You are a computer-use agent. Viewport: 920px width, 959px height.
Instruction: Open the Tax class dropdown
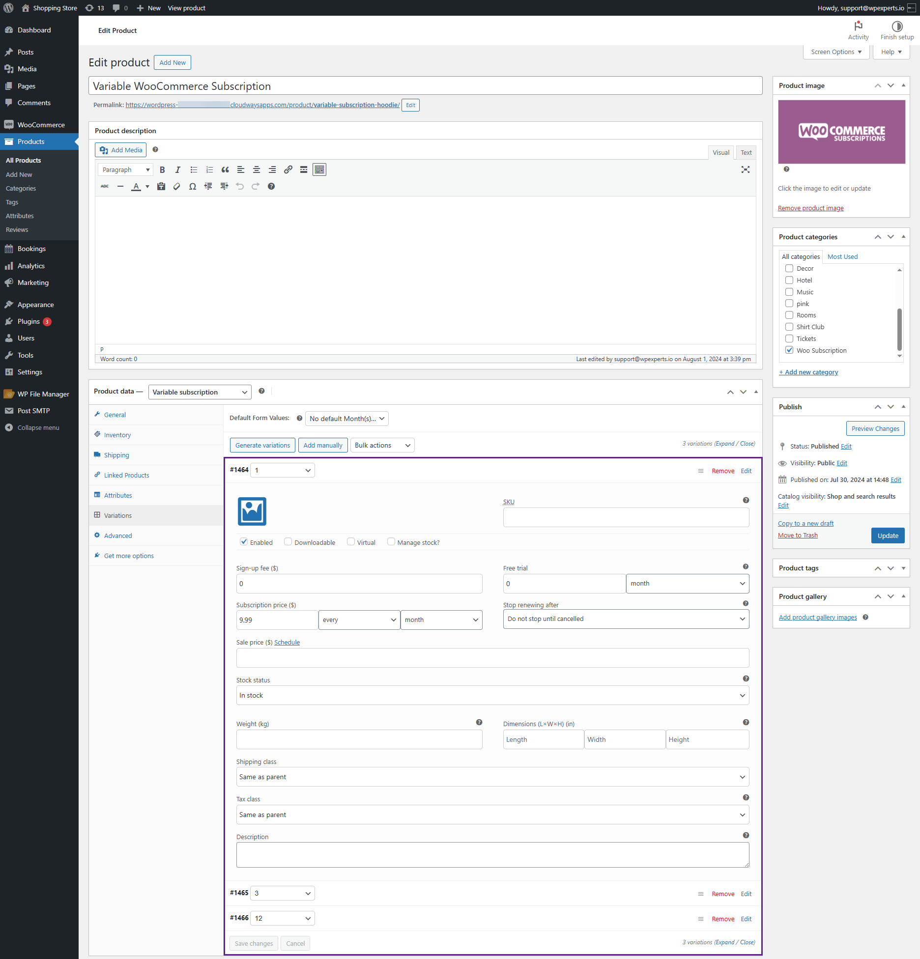[492, 815]
